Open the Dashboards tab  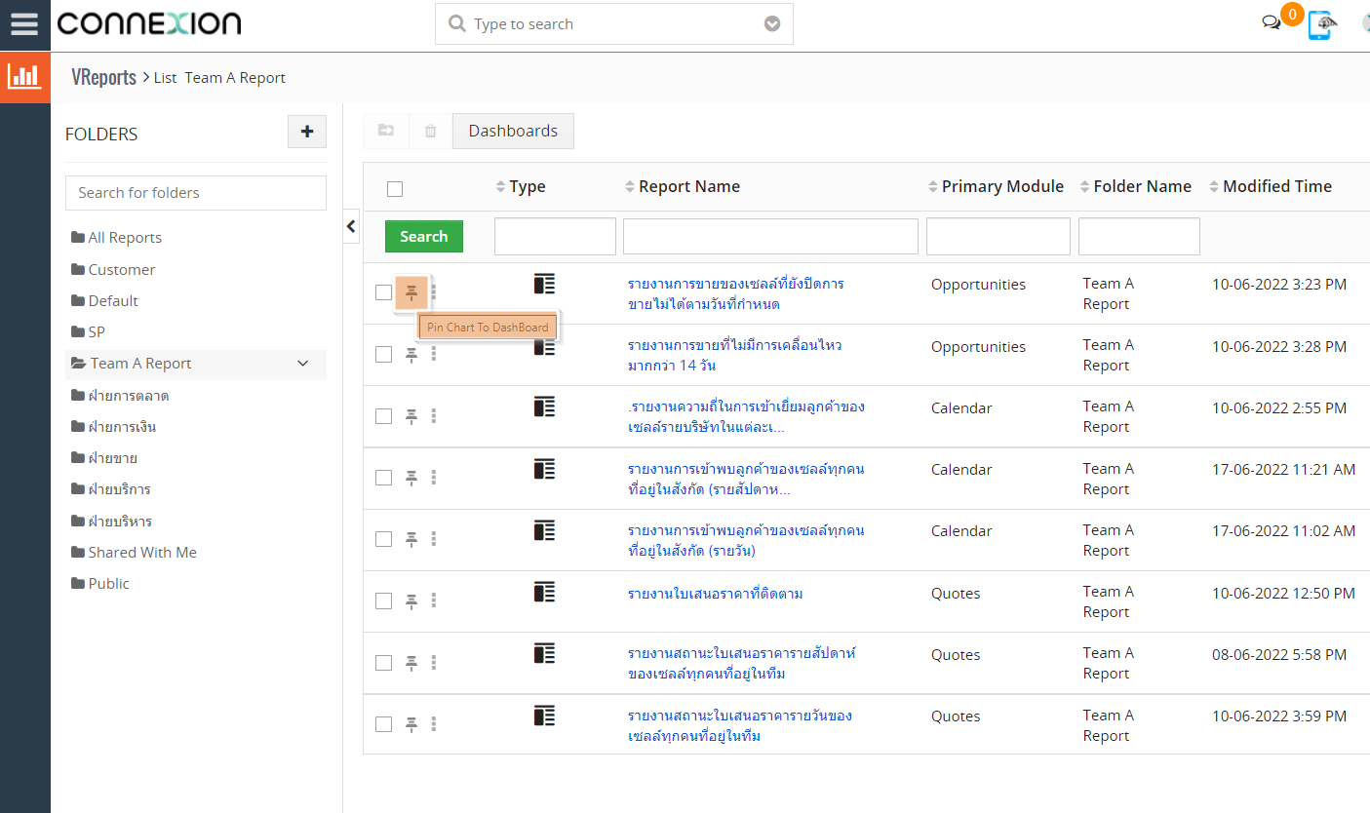coord(513,131)
